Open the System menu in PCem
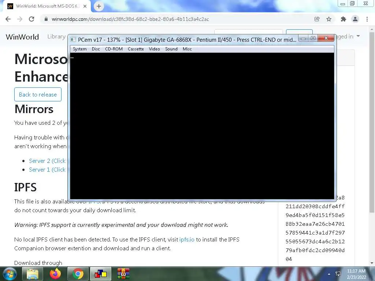The height and width of the screenshot is (281, 375). point(79,49)
